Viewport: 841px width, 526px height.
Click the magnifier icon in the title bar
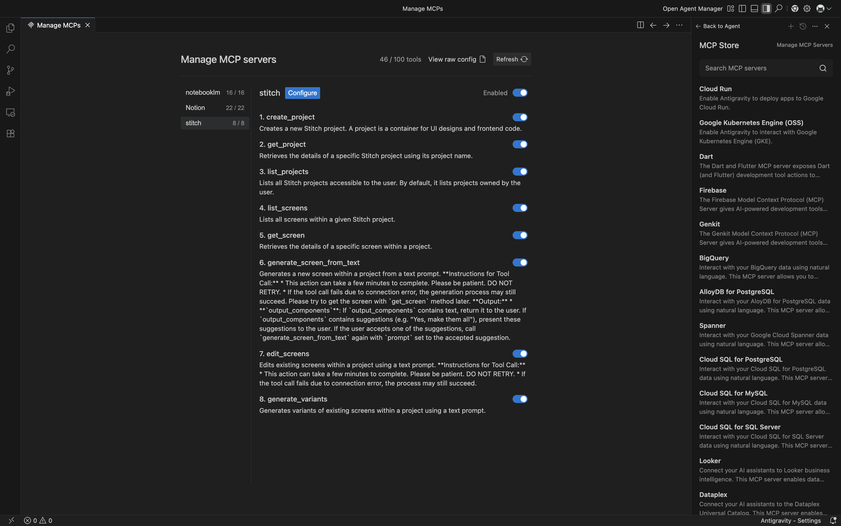tap(778, 8)
